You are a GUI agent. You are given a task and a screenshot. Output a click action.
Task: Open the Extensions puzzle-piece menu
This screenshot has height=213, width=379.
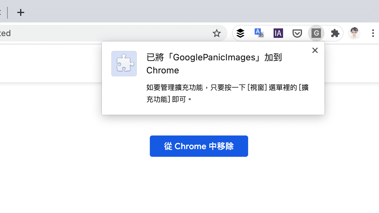tap(335, 33)
